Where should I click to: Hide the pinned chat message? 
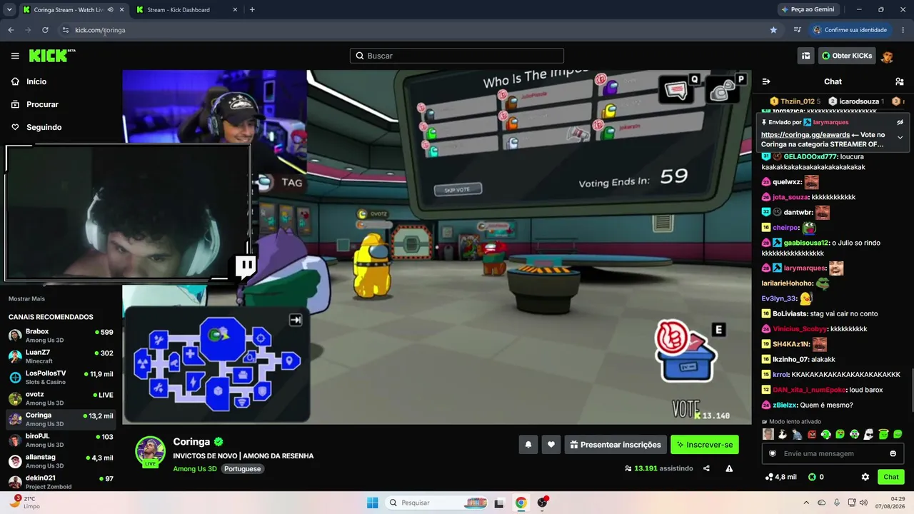click(x=900, y=122)
